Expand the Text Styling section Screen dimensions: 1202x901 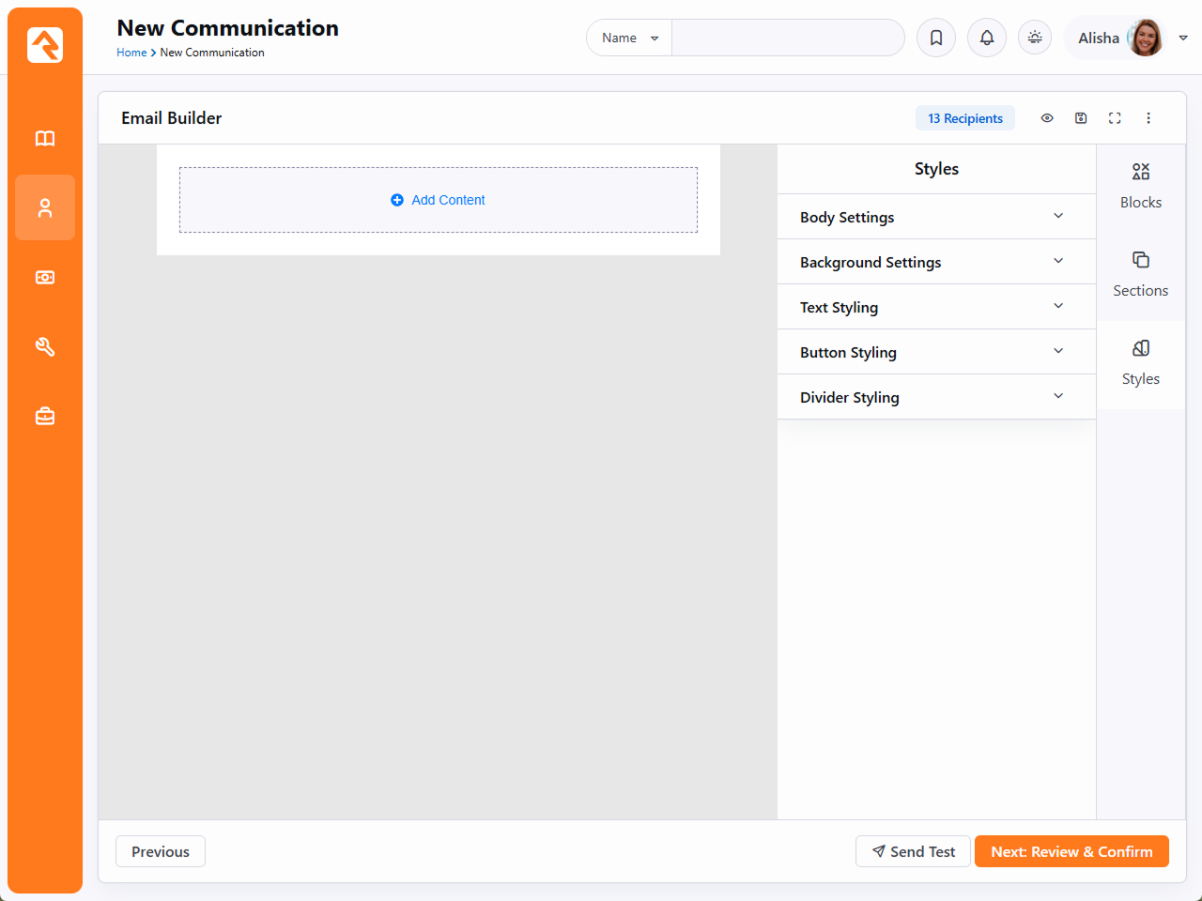pos(936,307)
